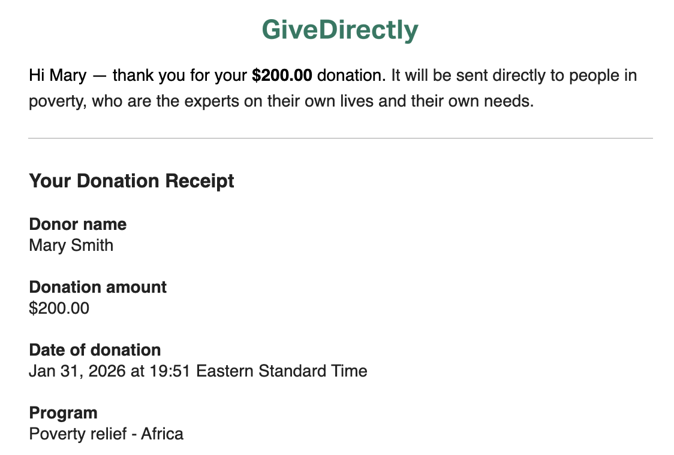
Task: Select the $200.00 value under Donation amount
Action: point(59,308)
